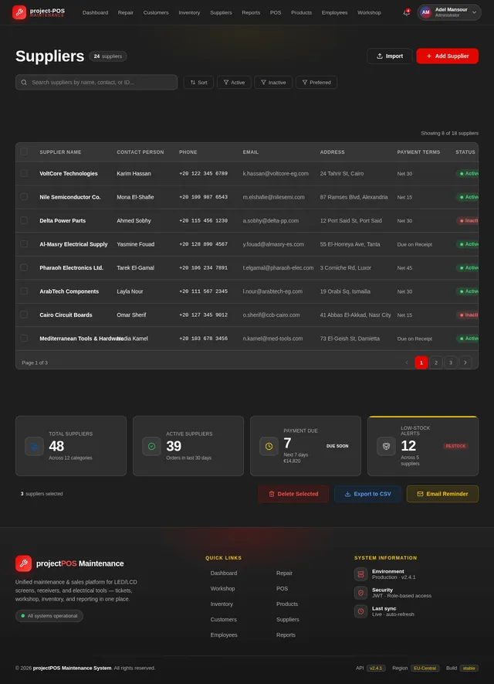Viewport: 494px width, 684px height.
Task: Open footer Products quick link
Action: [287, 604]
